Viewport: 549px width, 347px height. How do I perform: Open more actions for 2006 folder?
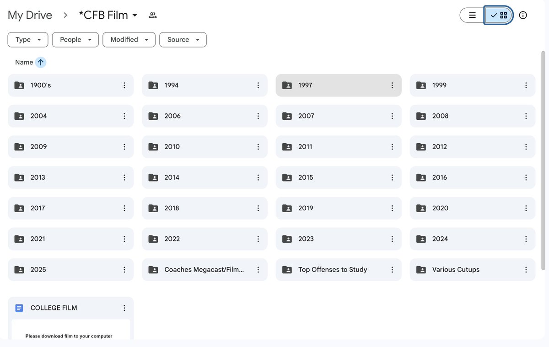click(258, 116)
